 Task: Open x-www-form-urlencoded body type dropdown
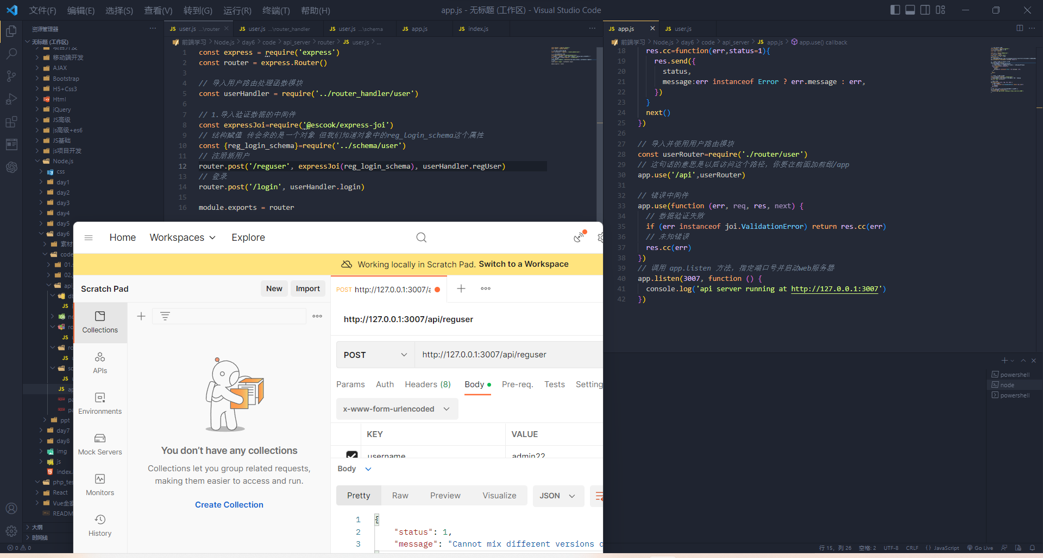click(x=397, y=409)
